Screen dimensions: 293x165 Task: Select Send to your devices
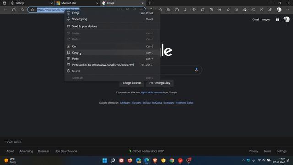tap(112, 26)
